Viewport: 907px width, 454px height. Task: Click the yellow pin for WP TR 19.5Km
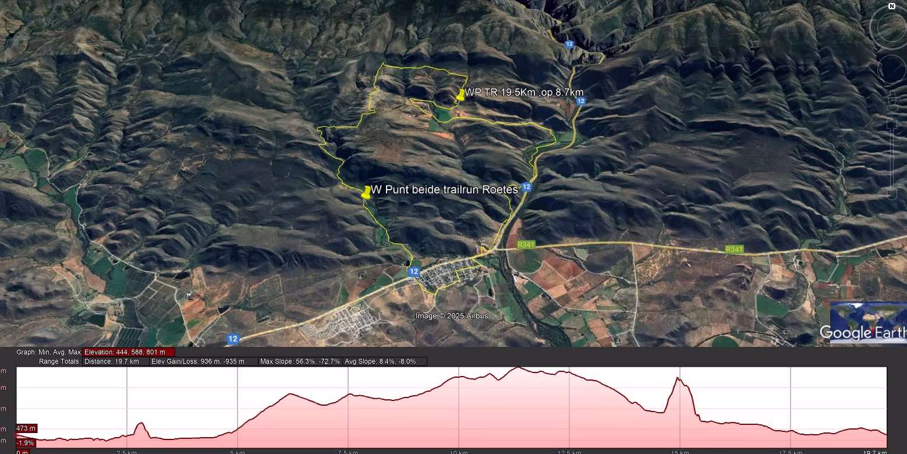click(x=460, y=95)
